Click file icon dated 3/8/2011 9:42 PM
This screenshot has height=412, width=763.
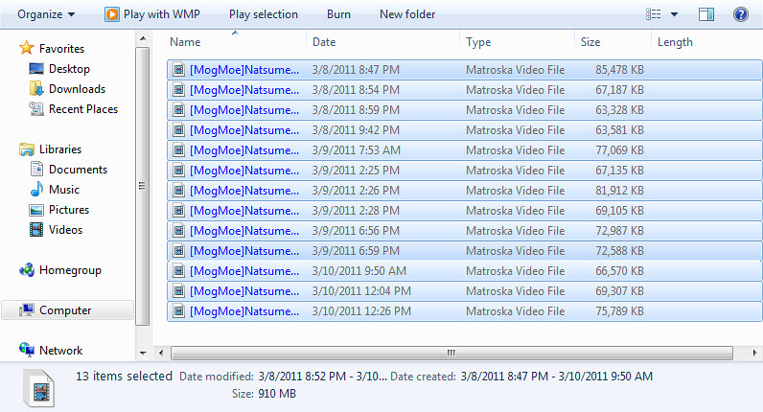coord(178,130)
